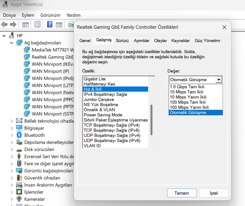The image size is (245, 206).
Task: Switch to the Genel tab
Action: (85, 40)
